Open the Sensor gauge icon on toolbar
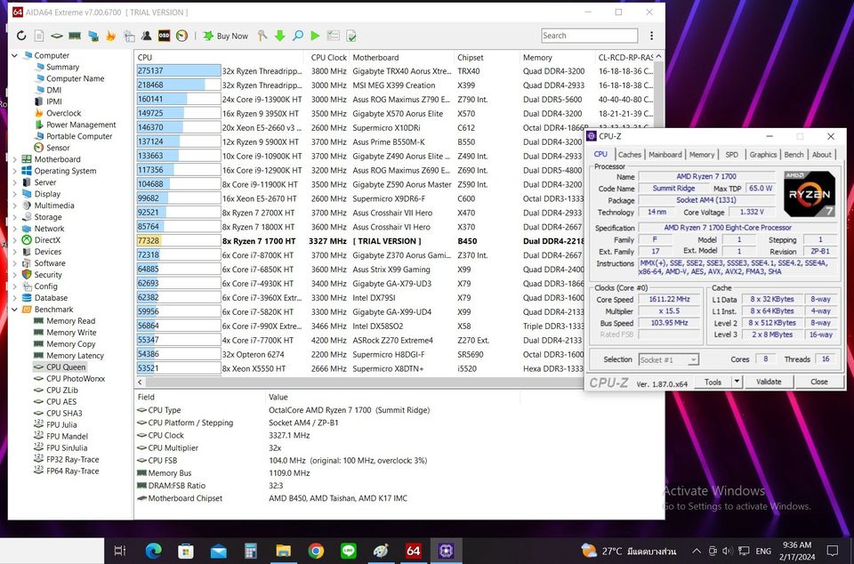The image size is (854, 564). point(181,36)
